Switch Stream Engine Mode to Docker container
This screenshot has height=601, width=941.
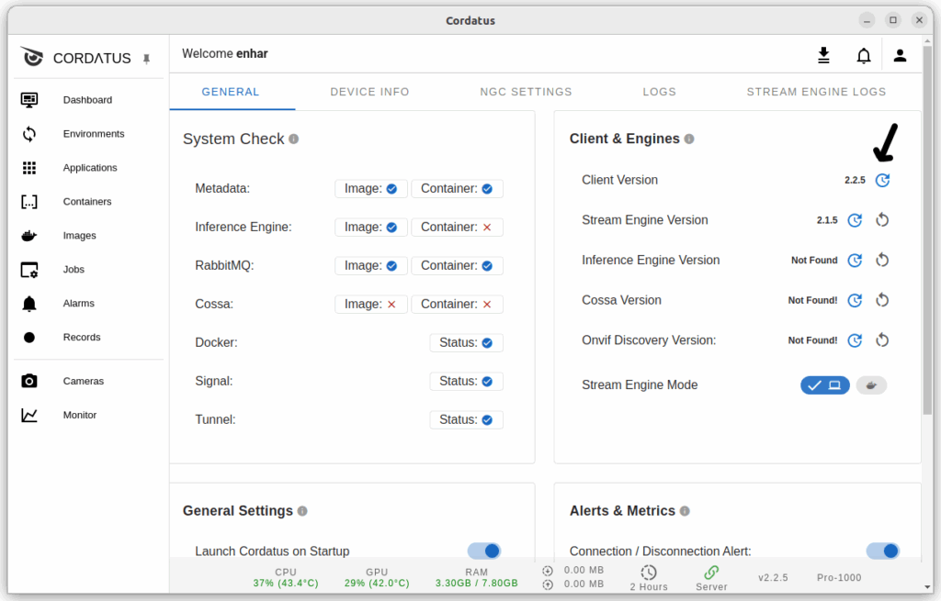pos(871,385)
